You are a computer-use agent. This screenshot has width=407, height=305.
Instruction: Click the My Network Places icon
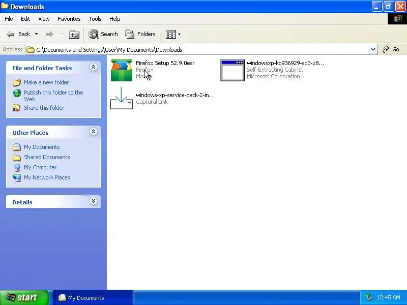point(17,177)
